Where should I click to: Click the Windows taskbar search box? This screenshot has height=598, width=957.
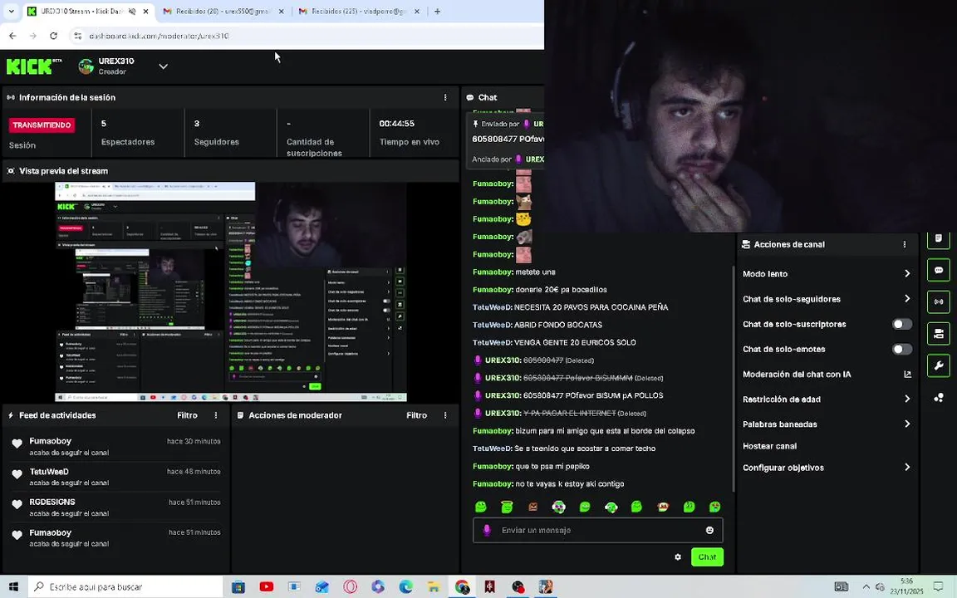point(125,586)
